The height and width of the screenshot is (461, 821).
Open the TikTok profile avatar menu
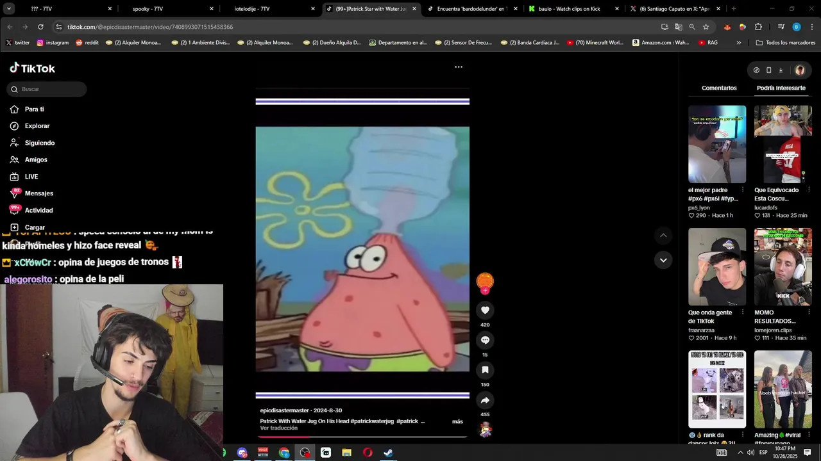[x=800, y=70]
